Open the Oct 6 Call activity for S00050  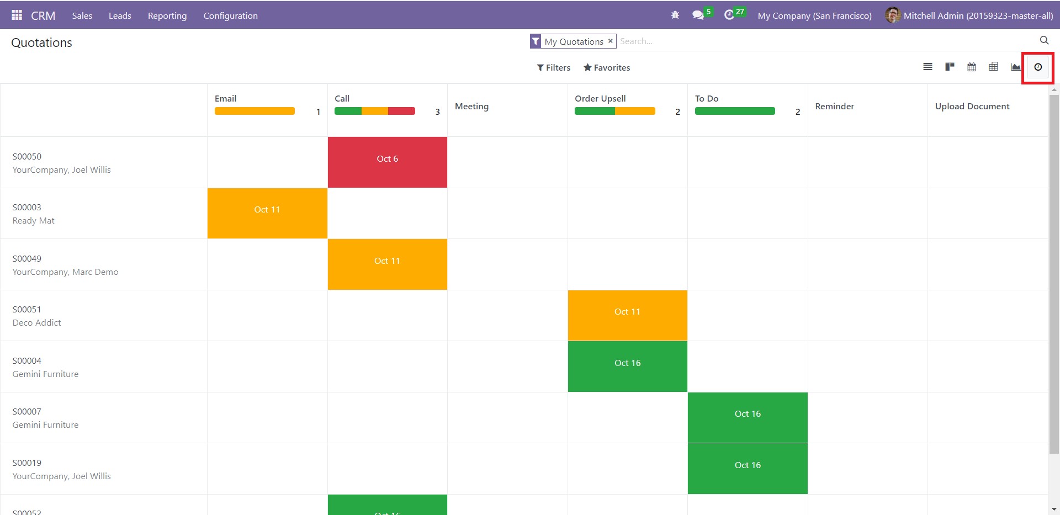388,162
